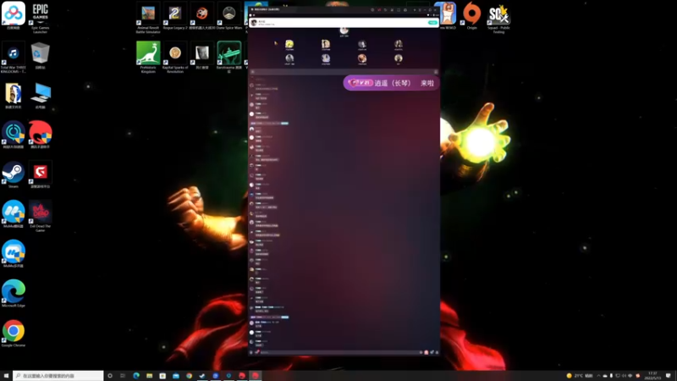
Task: Launch Animal Revolt Battle Simulator shortcut
Action: pyautogui.click(x=148, y=17)
